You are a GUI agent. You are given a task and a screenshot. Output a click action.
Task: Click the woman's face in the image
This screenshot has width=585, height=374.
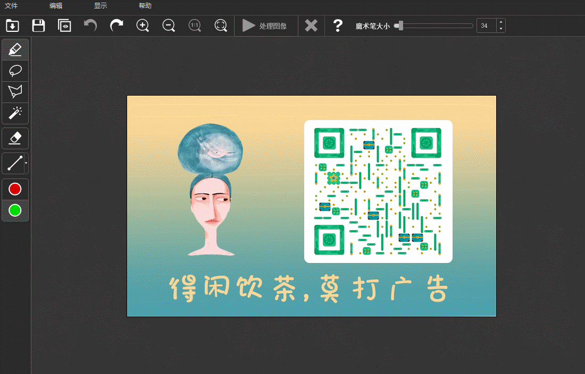pyautogui.click(x=210, y=204)
